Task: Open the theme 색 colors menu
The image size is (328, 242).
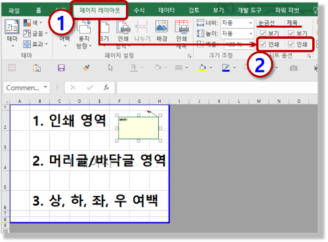Action: 33,22
